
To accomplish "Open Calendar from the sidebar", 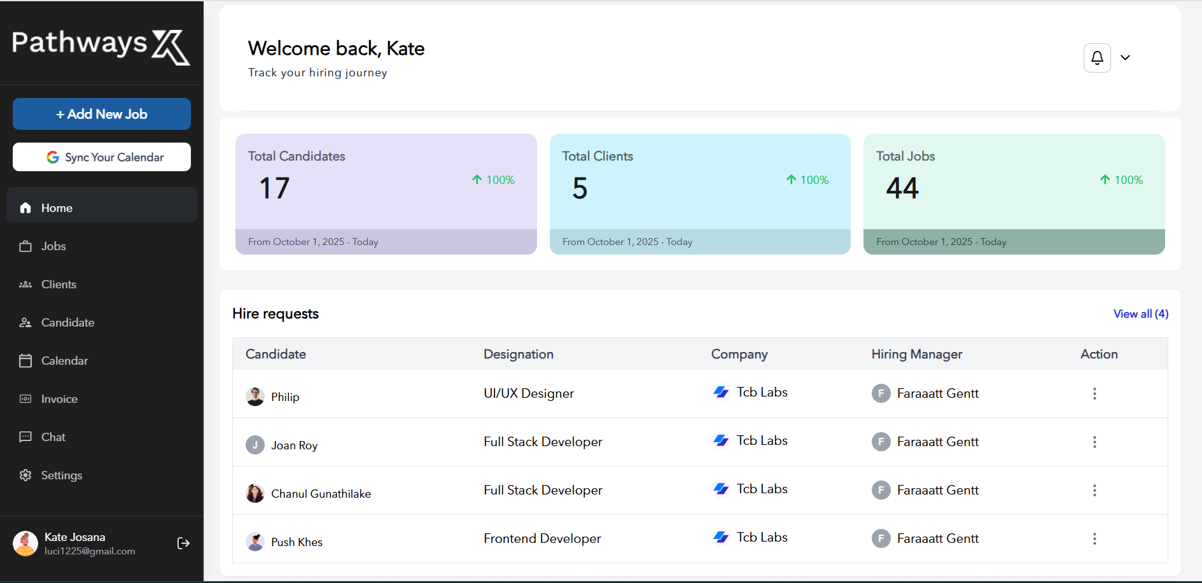I will pos(102,361).
